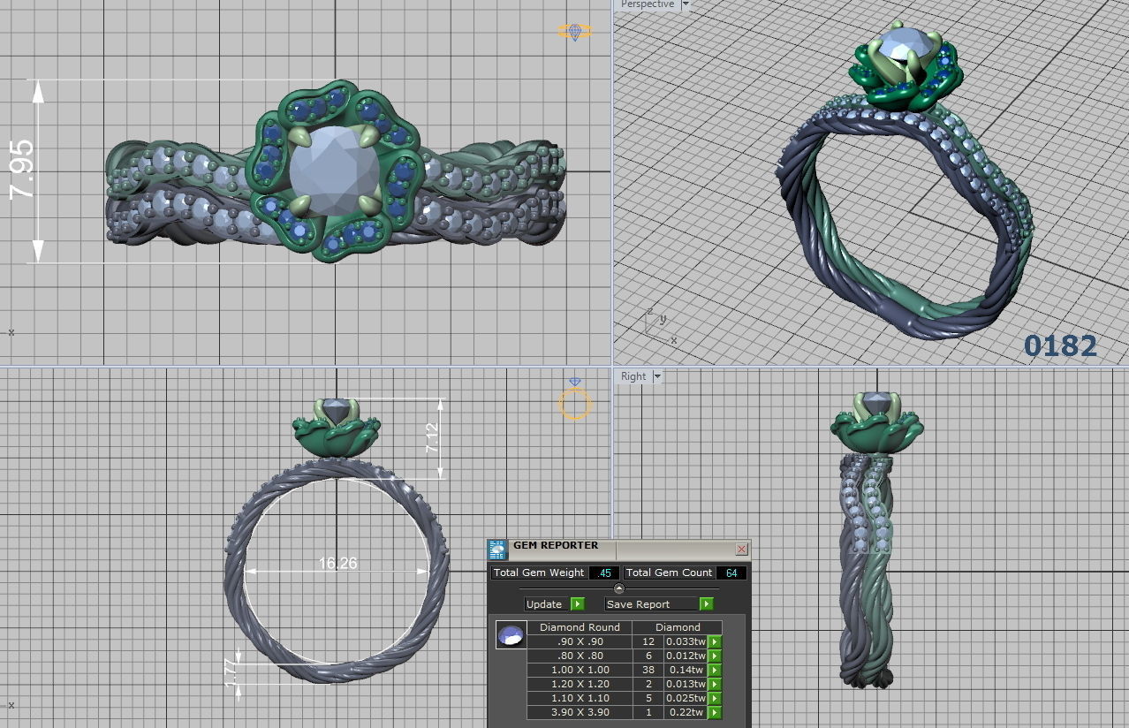Image resolution: width=1129 pixels, height=728 pixels.
Task: Click green arrow on 3.90 X 3.90 row
Action: 714,712
